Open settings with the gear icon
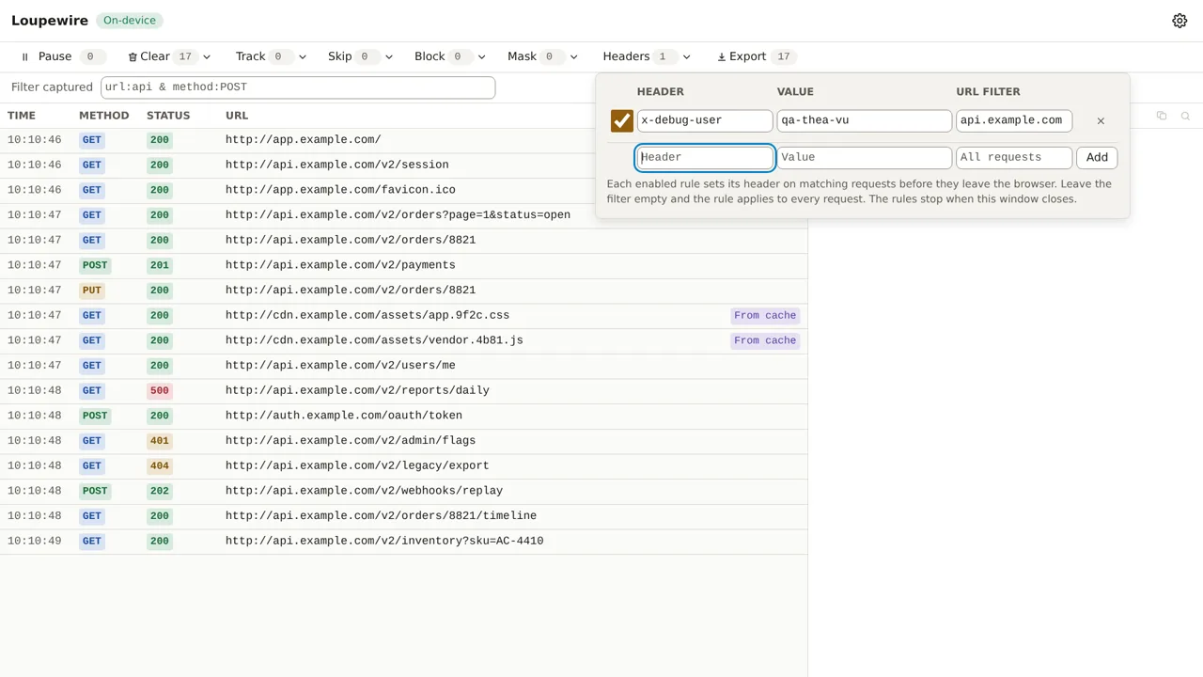The image size is (1203, 677). point(1180,21)
